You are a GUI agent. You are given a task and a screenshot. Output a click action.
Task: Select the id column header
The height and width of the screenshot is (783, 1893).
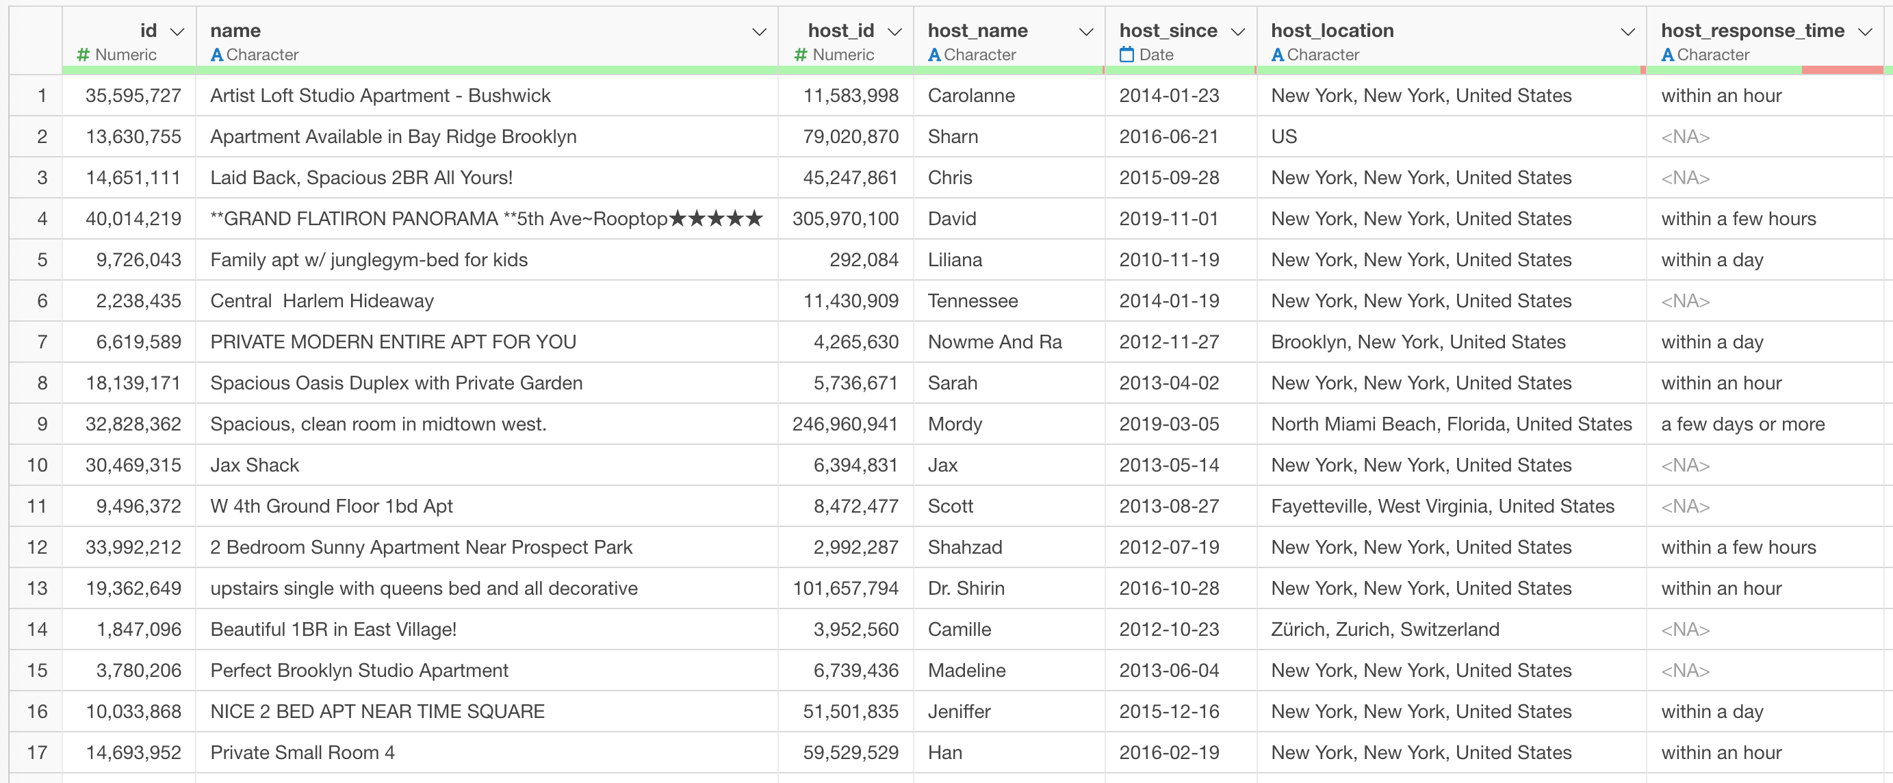click(129, 40)
